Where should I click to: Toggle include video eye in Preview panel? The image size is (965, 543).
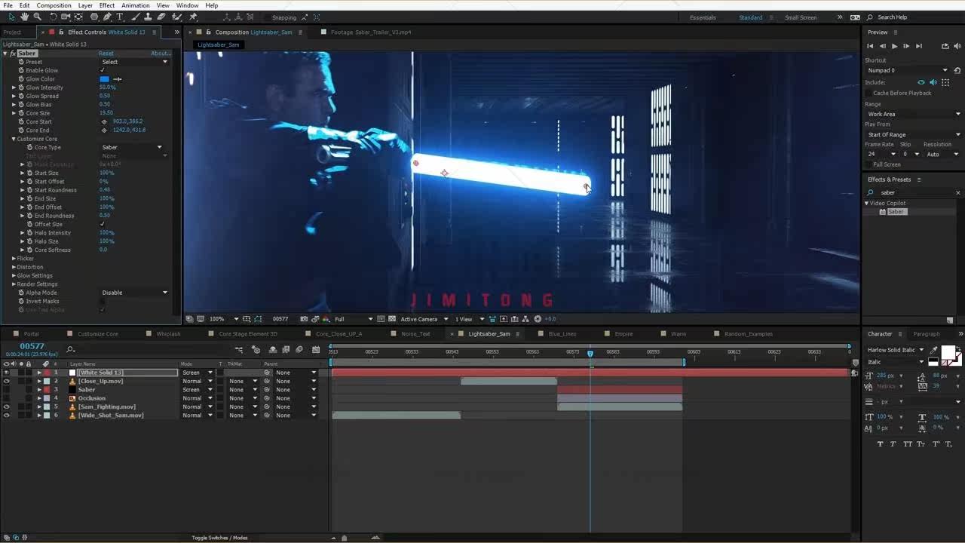pyautogui.click(x=921, y=82)
